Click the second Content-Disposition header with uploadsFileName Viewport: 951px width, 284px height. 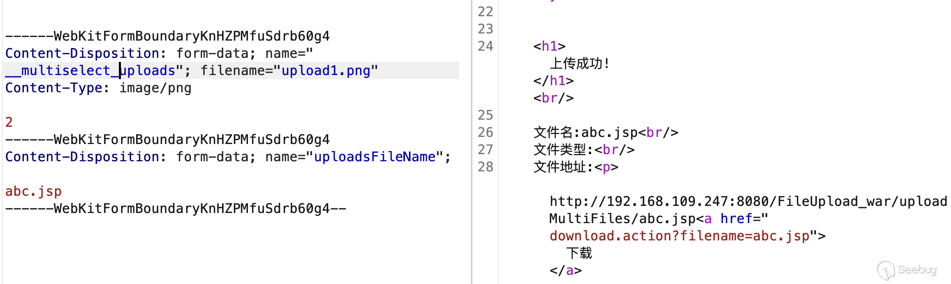pos(228,157)
